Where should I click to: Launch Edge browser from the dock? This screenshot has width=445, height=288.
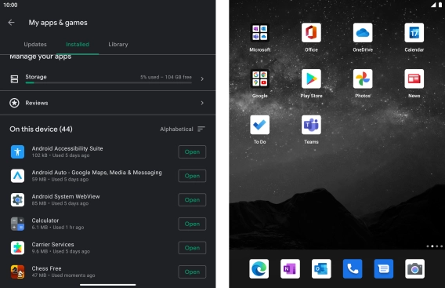[x=259, y=268]
